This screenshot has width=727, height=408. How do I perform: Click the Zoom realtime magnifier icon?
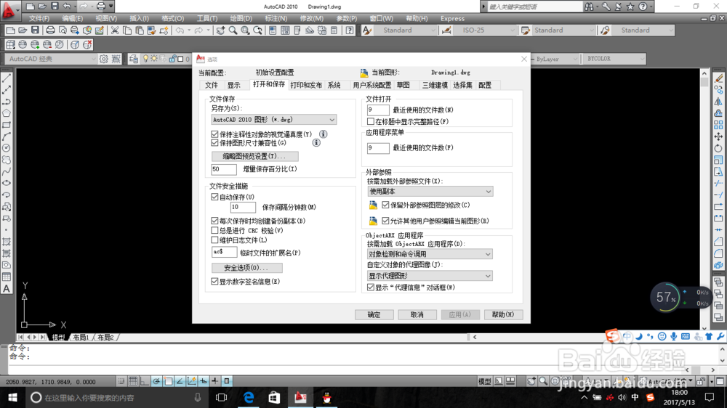point(233,30)
